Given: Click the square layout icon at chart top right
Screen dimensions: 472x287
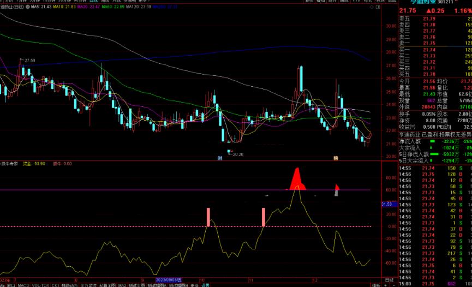Looking at the screenshot, I should click(378, 7).
